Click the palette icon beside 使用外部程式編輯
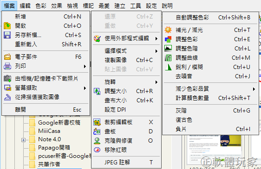This screenshot has height=169, width=261. coord(97,38)
